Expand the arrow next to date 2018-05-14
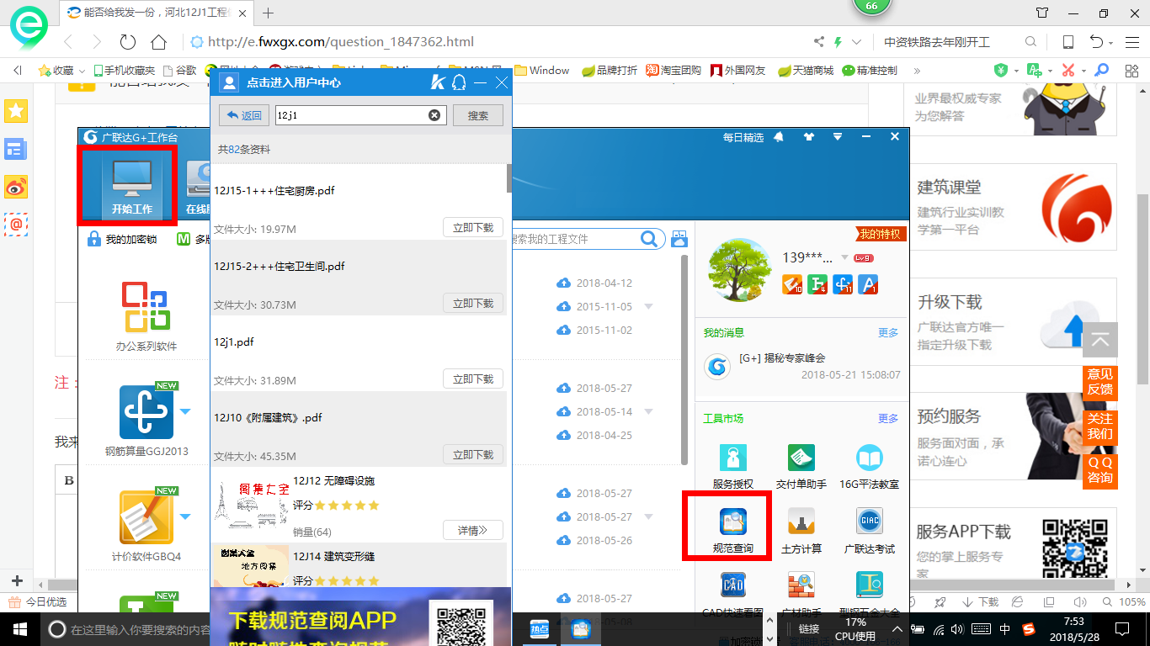 coord(648,411)
